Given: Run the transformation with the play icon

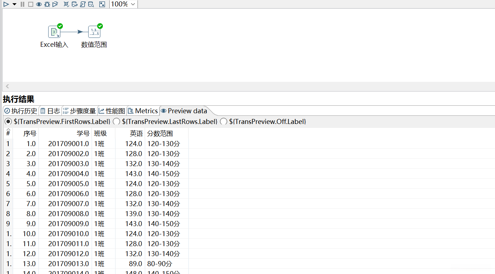Looking at the screenshot, I should pyautogui.click(x=6, y=4).
